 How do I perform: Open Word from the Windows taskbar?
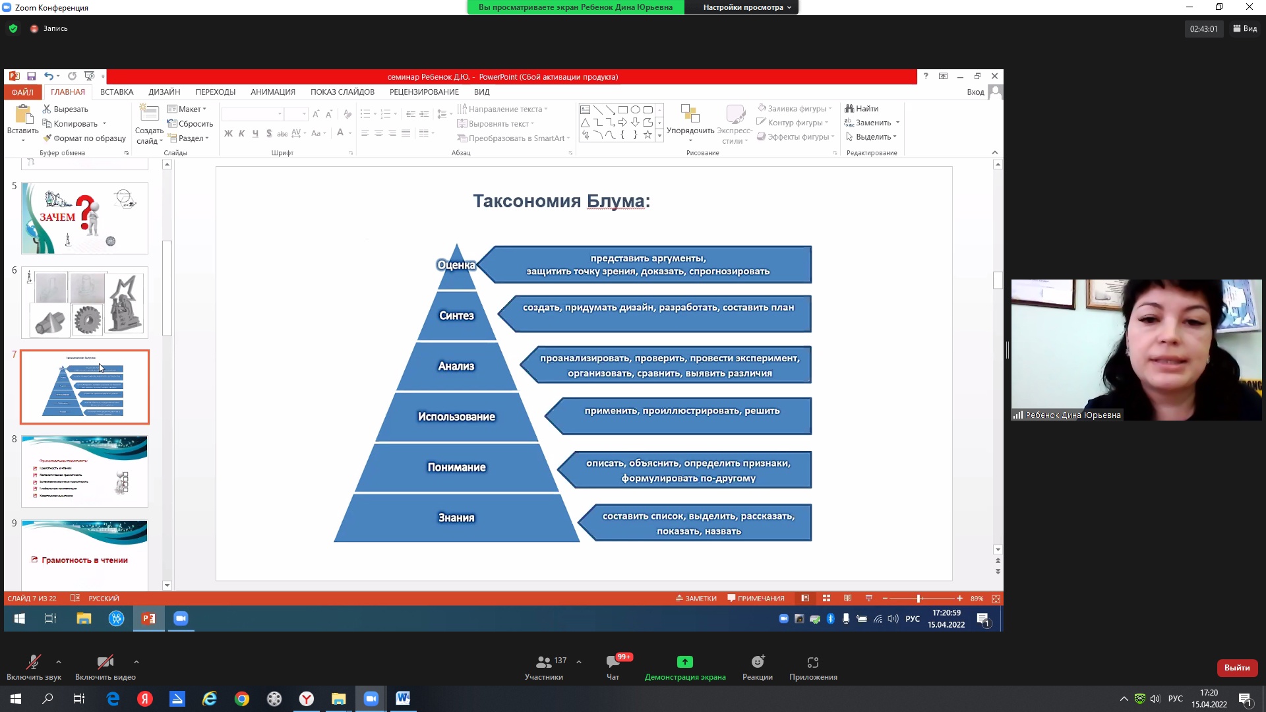pyautogui.click(x=403, y=699)
